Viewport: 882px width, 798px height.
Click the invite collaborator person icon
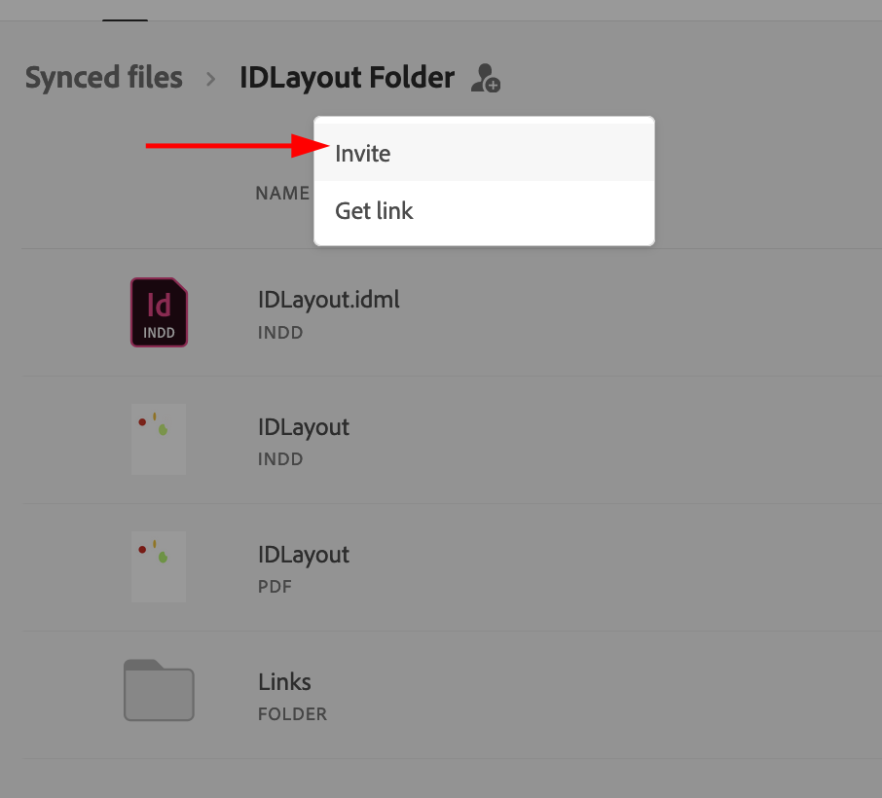point(485,79)
